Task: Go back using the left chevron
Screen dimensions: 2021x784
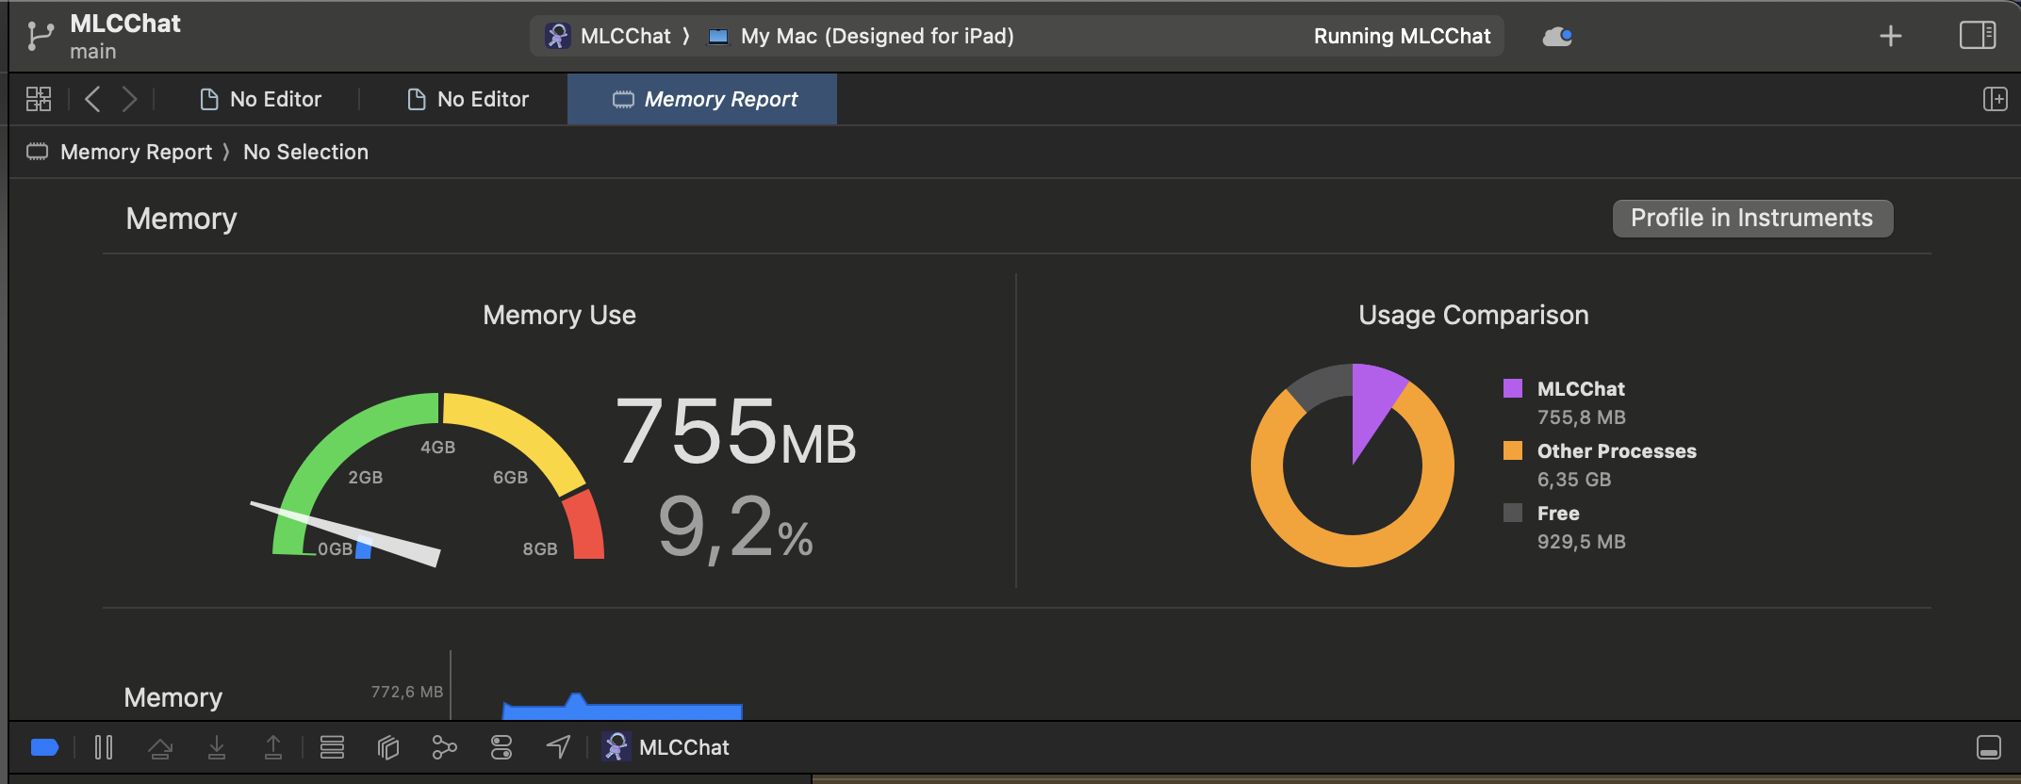Action: (x=92, y=99)
